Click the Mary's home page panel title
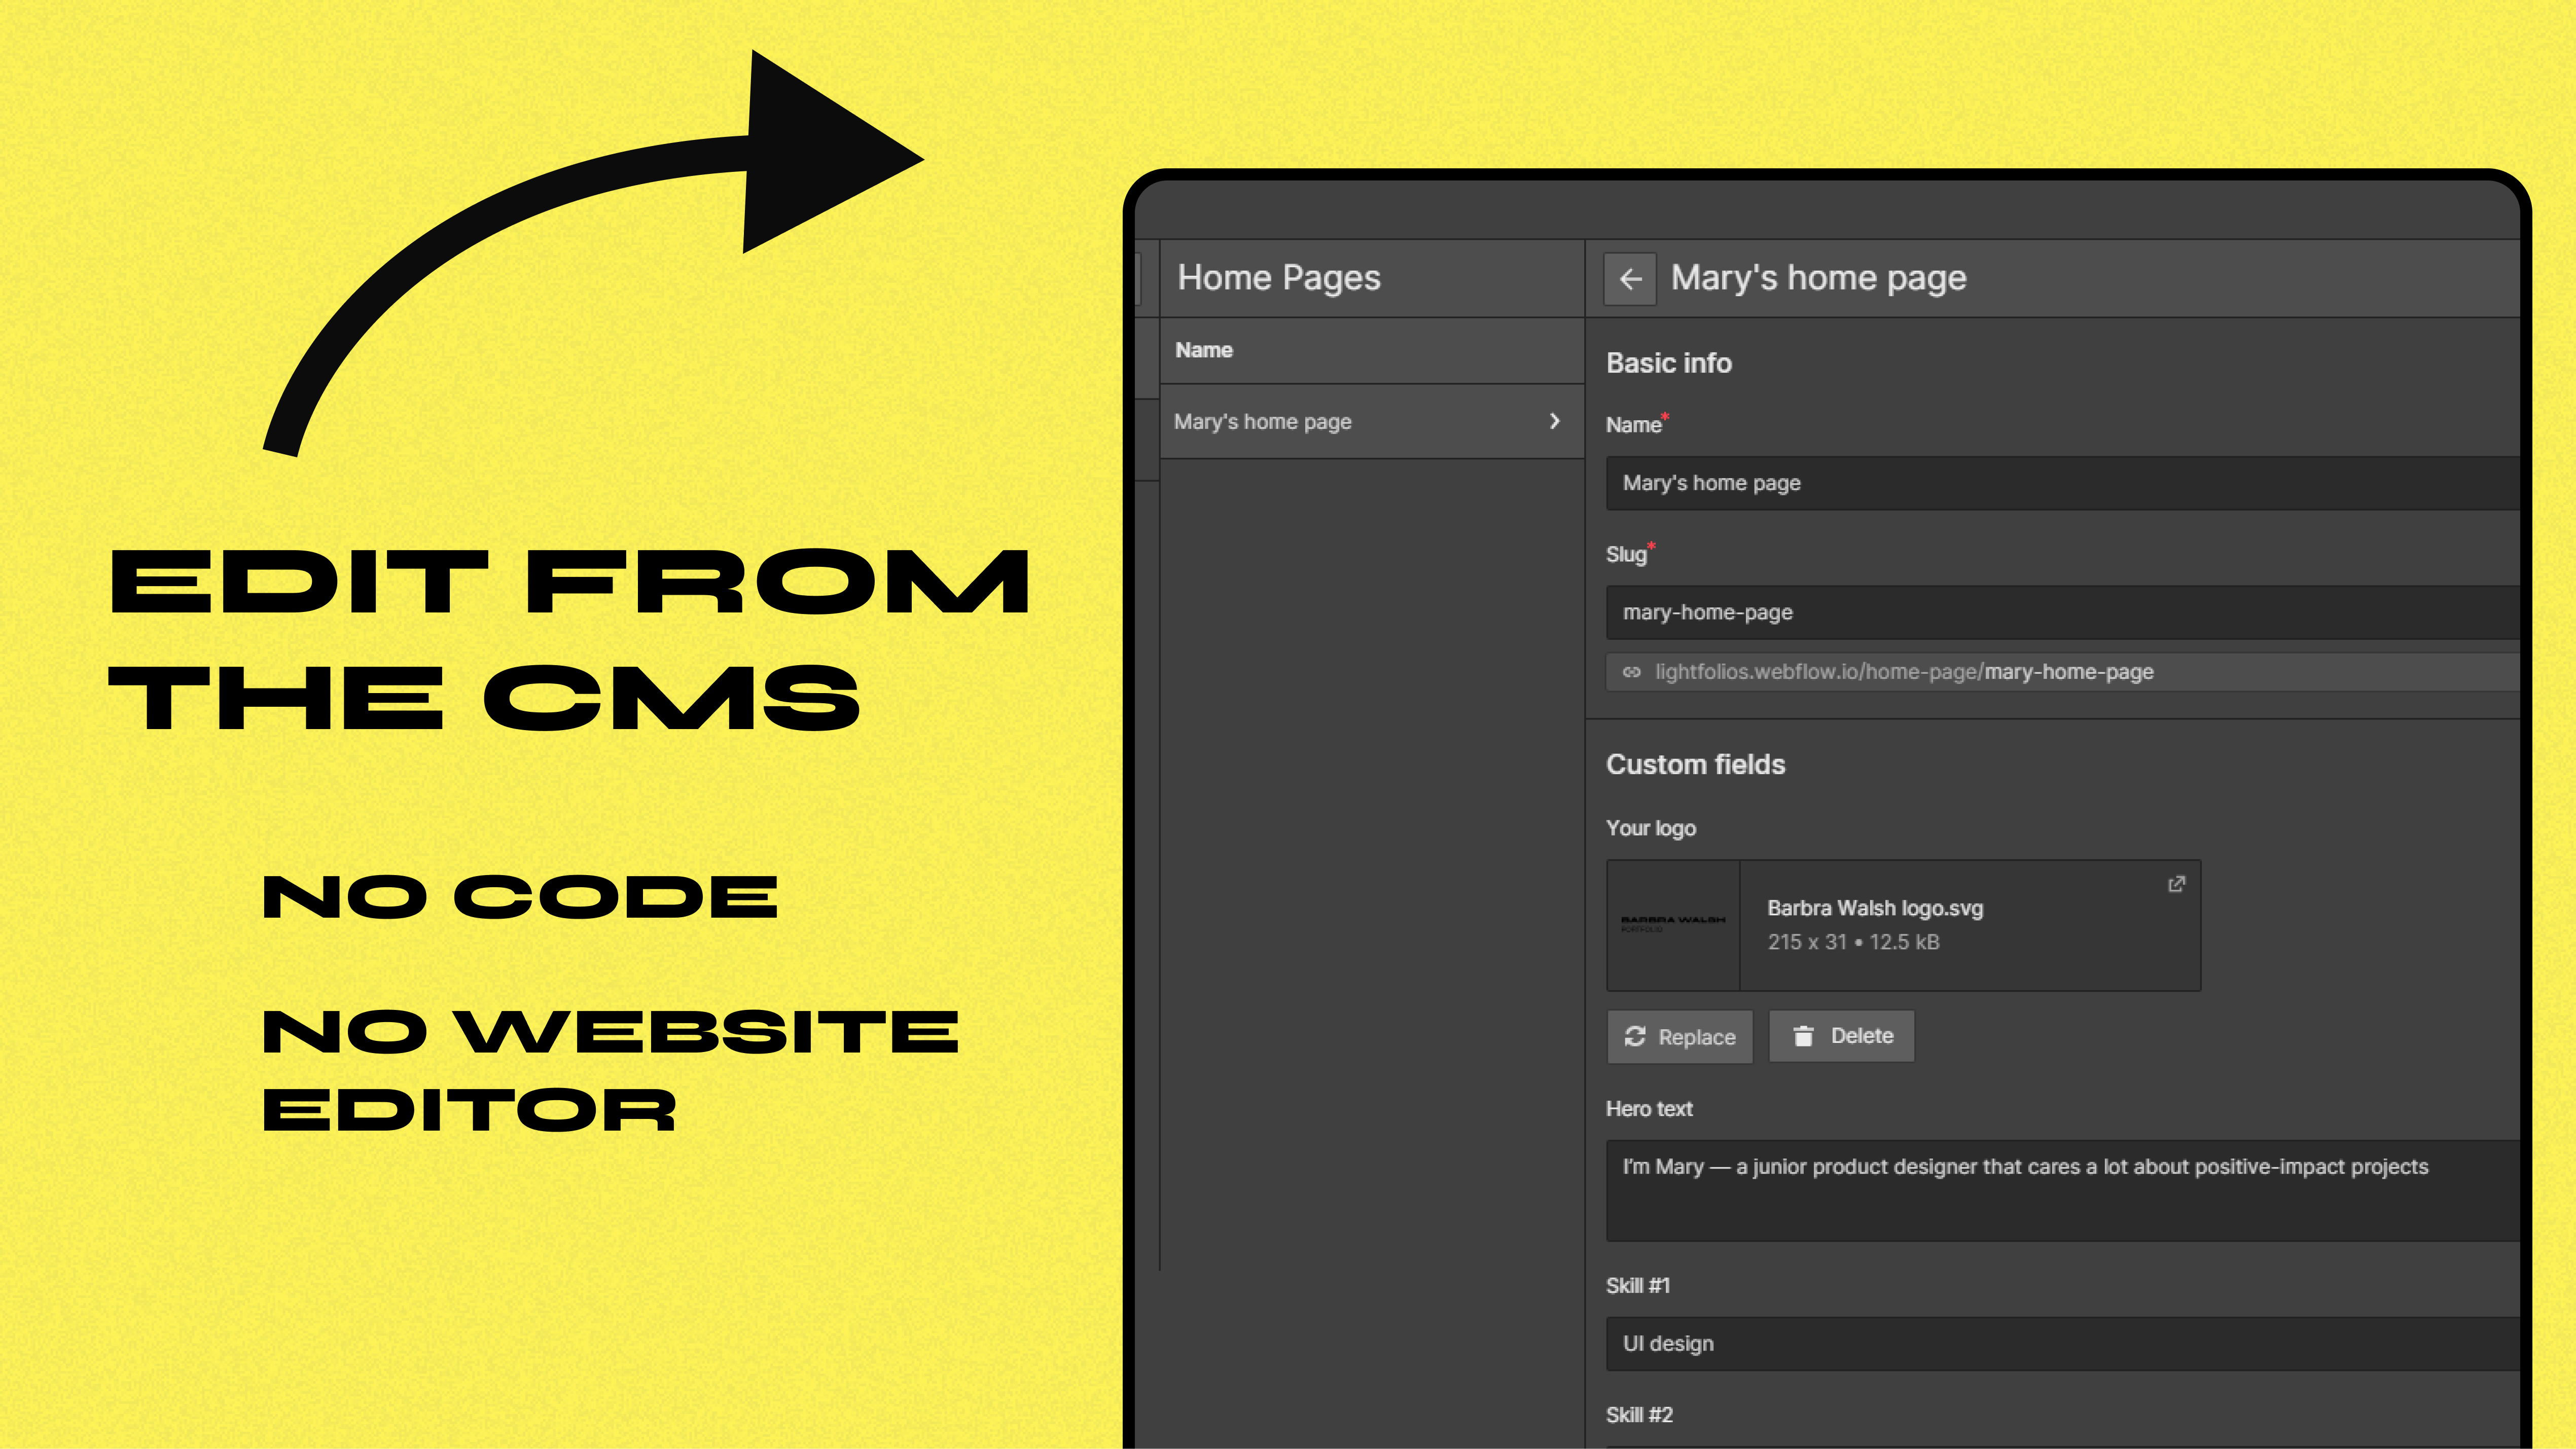2576x1449 pixels. coord(1818,278)
